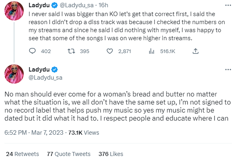
Task: Click verified badge on second tweet
Action: (55, 70)
